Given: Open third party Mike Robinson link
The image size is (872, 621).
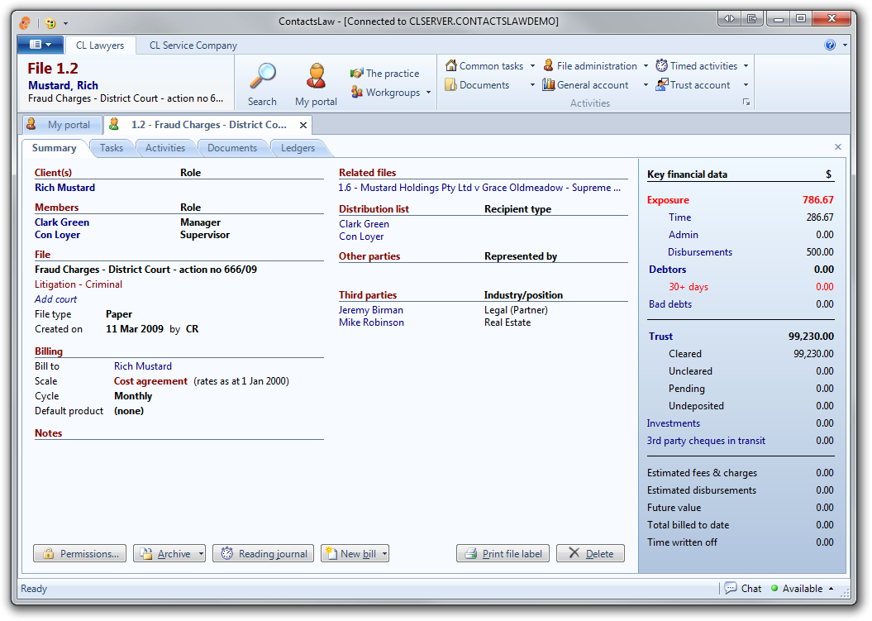Looking at the screenshot, I should coord(371,322).
